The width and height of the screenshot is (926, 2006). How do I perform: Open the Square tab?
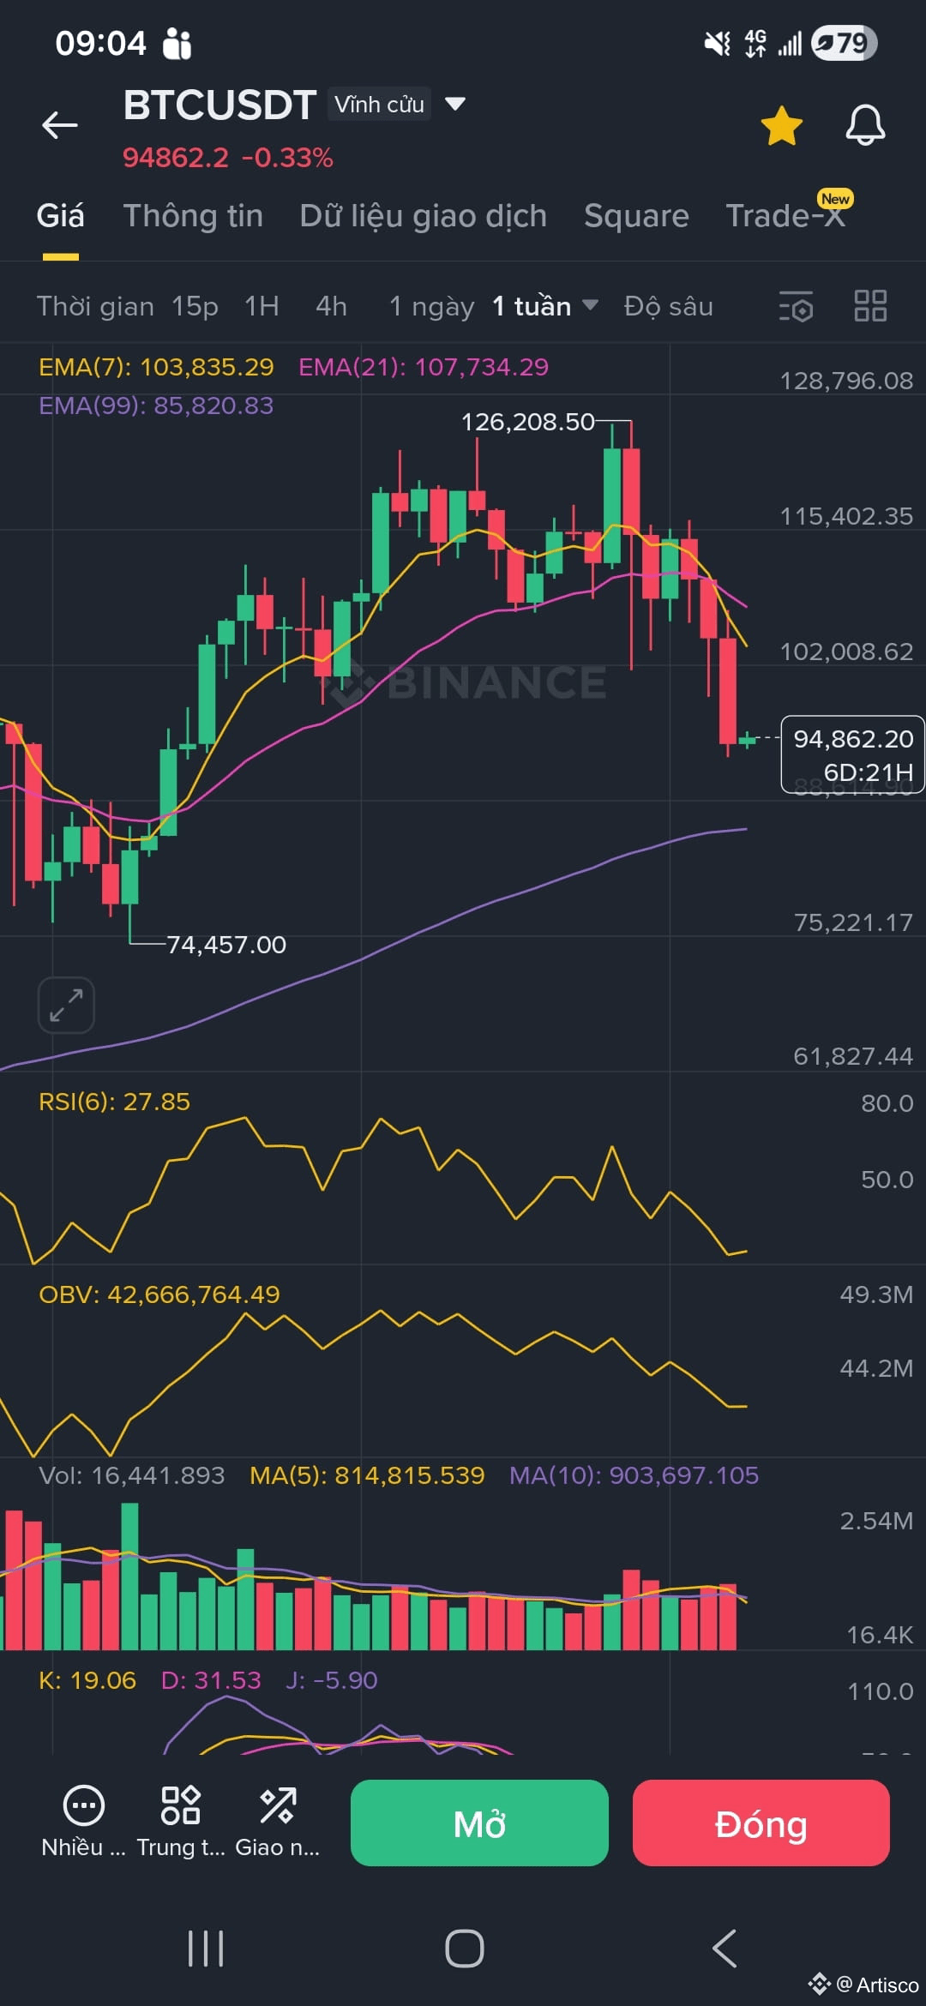[636, 216]
